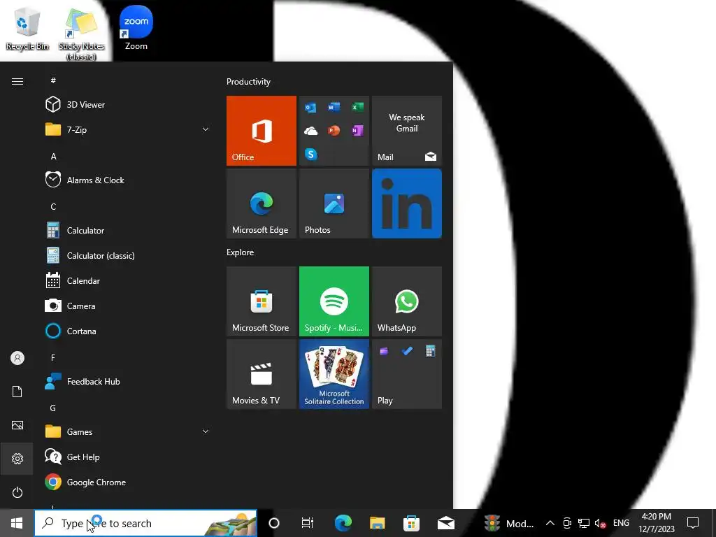Open Outlook icon in Office tile group

[x=310, y=107]
